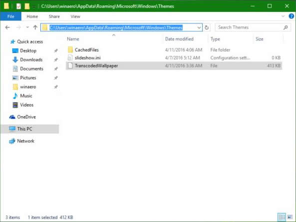Click the 1 item selected status text
Viewport: 296px width, 222px height.
click(x=42, y=218)
